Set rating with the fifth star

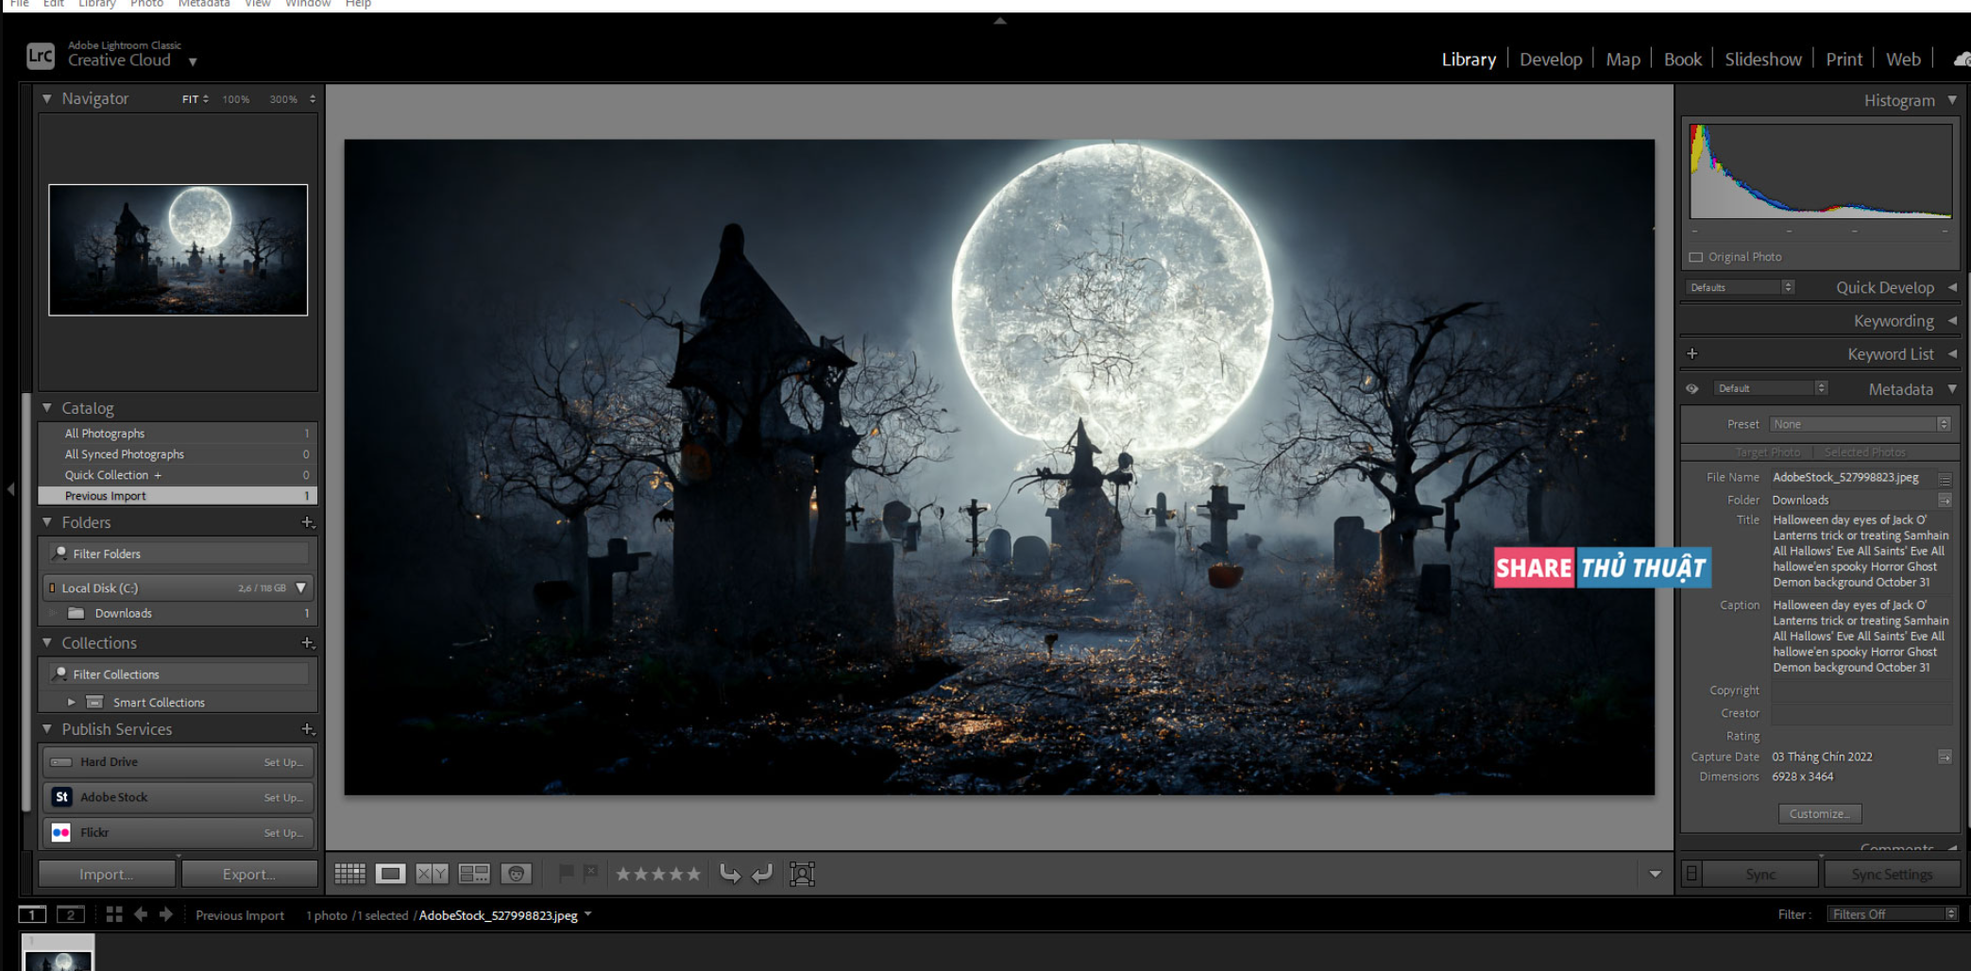click(694, 874)
